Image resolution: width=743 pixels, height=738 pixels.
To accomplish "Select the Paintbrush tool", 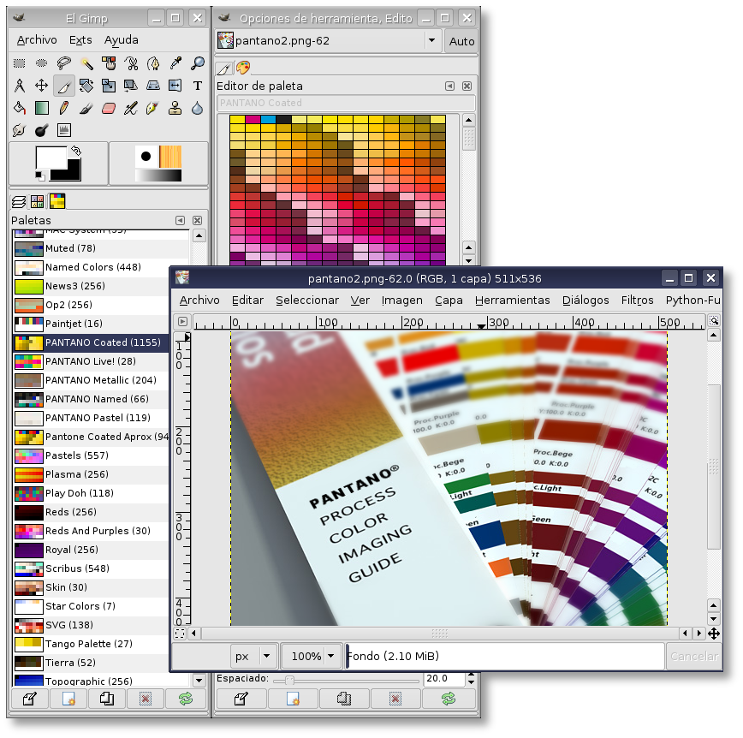I will 86,108.
